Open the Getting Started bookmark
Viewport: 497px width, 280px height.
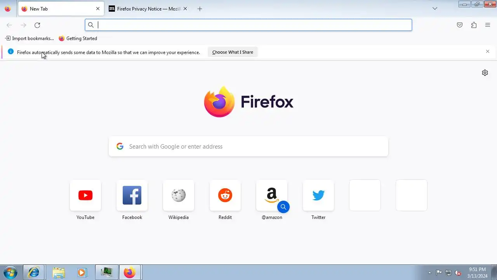pyautogui.click(x=78, y=38)
